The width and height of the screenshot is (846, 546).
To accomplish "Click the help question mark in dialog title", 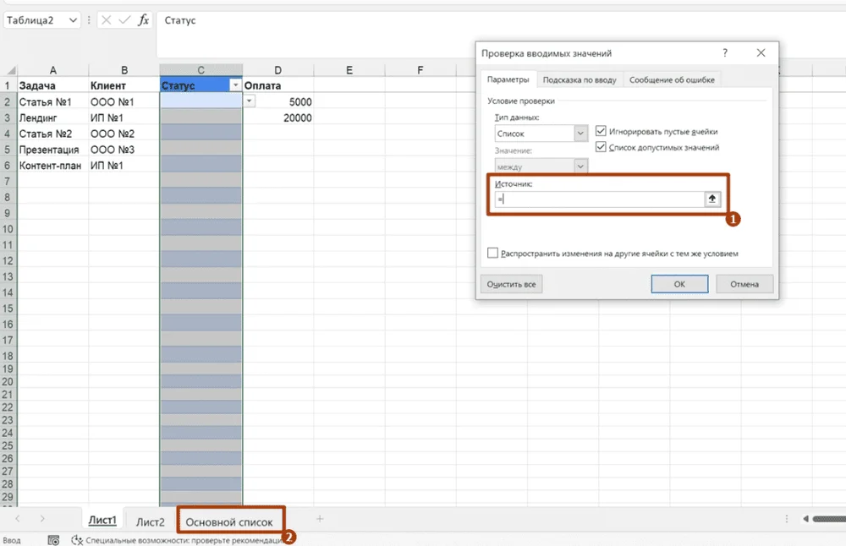I will pos(725,53).
